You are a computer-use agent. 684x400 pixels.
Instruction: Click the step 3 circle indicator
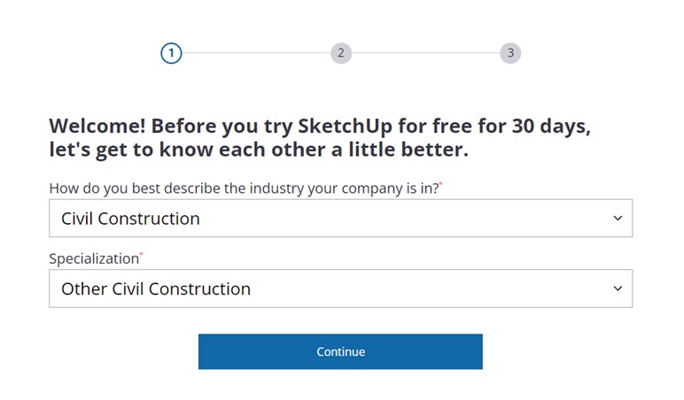(509, 53)
